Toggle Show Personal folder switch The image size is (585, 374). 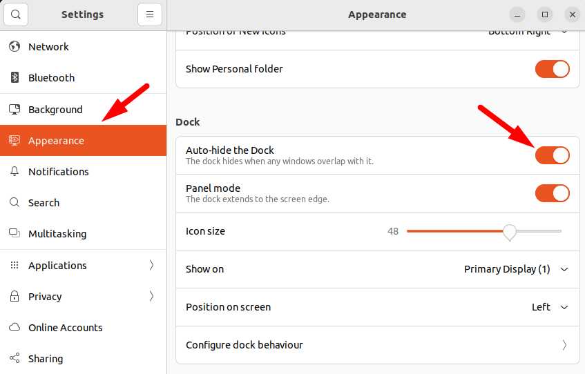(x=552, y=69)
